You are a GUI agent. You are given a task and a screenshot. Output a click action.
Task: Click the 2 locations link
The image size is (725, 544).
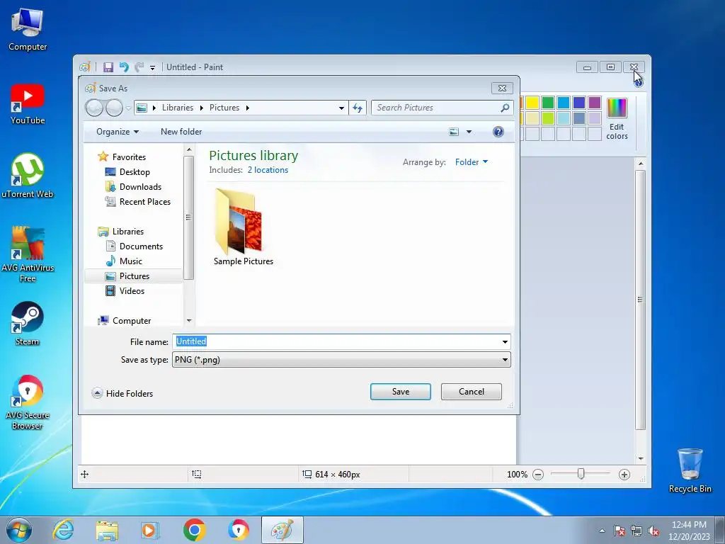[268, 170]
